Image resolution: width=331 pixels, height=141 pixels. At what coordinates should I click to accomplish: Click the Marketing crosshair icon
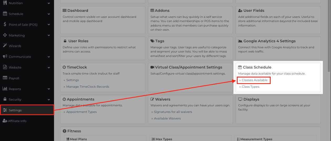pos(5,35)
